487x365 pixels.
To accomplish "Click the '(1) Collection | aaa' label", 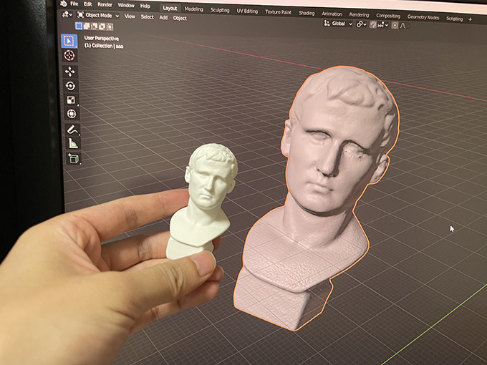I will (104, 46).
